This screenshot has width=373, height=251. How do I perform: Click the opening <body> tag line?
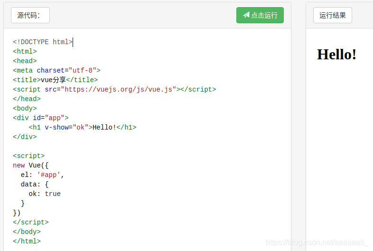point(25,108)
